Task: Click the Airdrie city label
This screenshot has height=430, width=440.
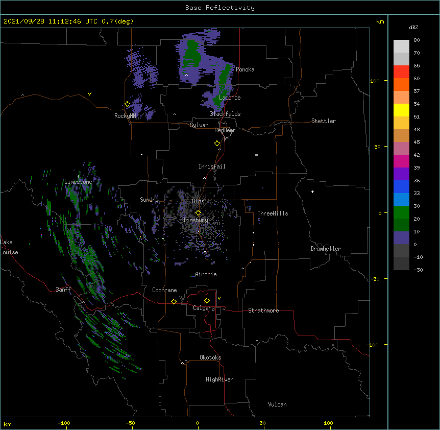Action: pyautogui.click(x=206, y=274)
